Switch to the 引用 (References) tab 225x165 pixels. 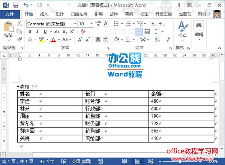tap(98, 14)
